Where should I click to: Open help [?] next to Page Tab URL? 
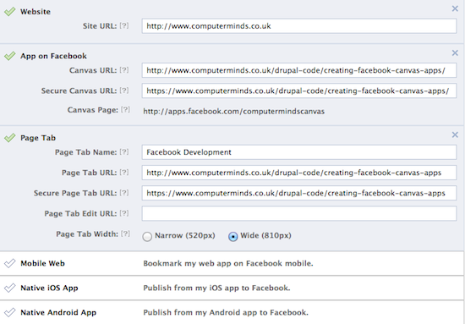[x=124, y=173]
